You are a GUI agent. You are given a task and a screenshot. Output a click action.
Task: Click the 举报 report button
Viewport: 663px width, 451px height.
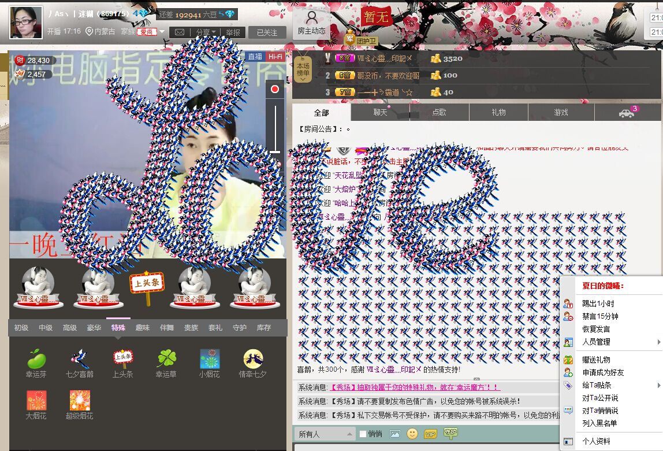tap(233, 32)
